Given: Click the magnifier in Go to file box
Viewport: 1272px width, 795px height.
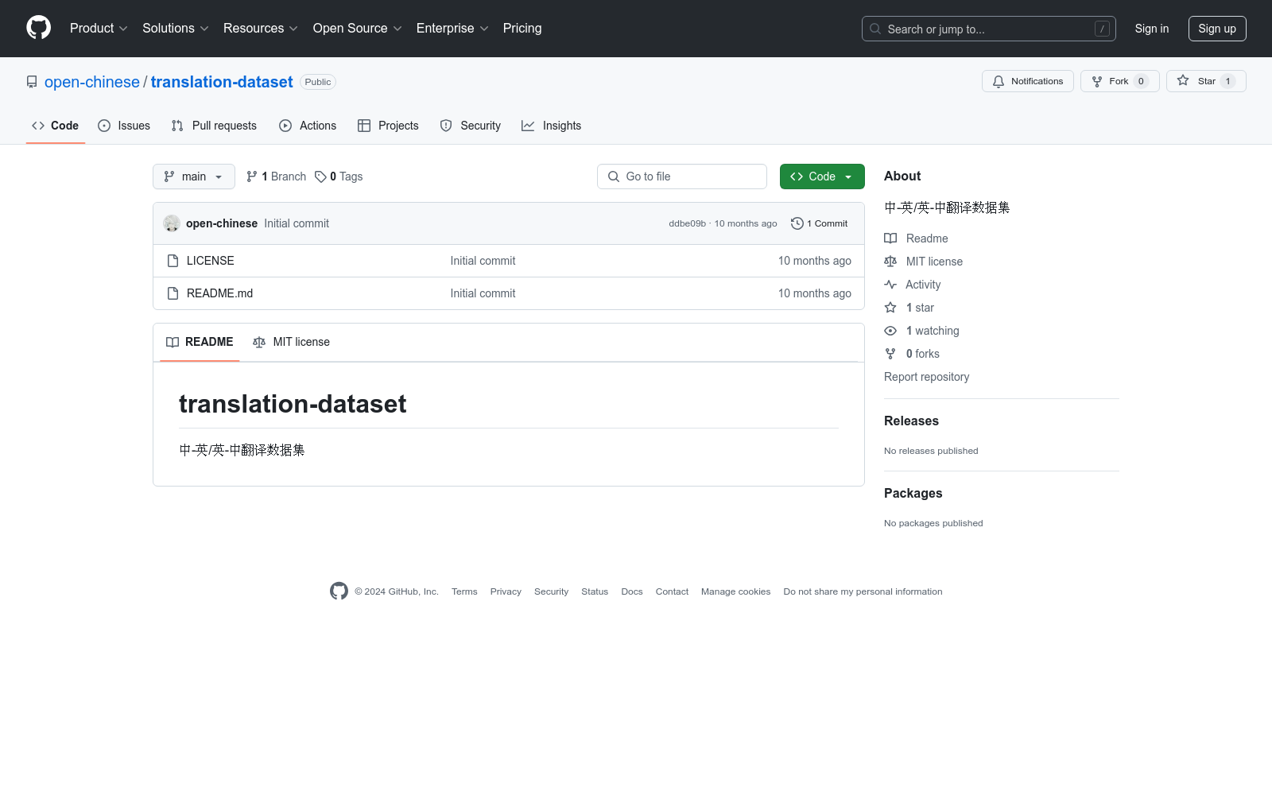Looking at the screenshot, I should pyautogui.click(x=614, y=176).
